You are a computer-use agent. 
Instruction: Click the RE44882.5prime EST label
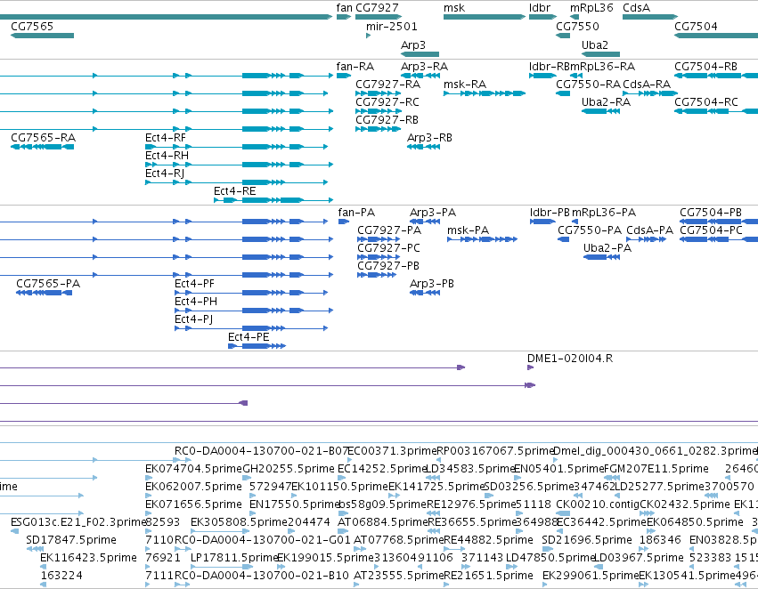488,540
